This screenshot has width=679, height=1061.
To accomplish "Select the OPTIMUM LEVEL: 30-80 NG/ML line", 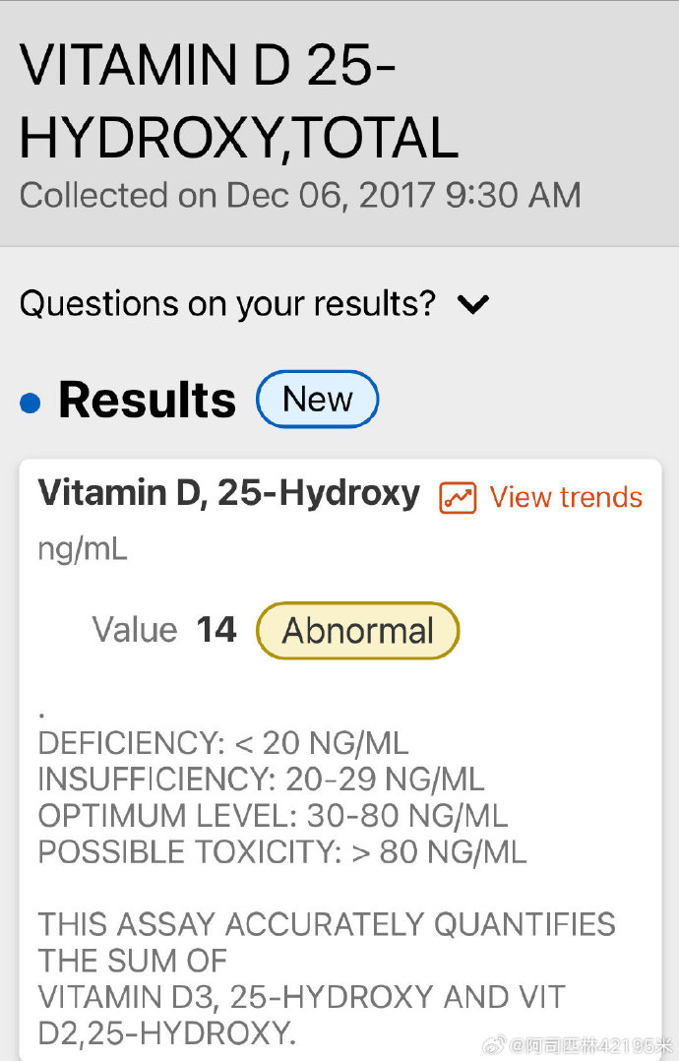I will pyautogui.click(x=273, y=816).
